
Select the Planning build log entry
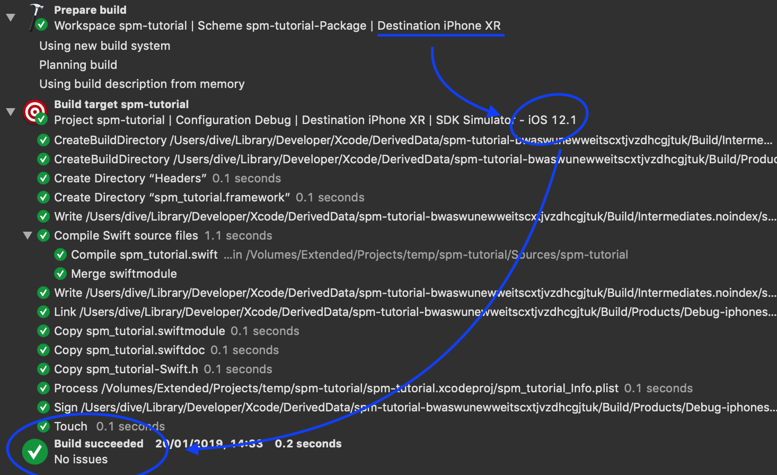pyautogui.click(x=78, y=65)
